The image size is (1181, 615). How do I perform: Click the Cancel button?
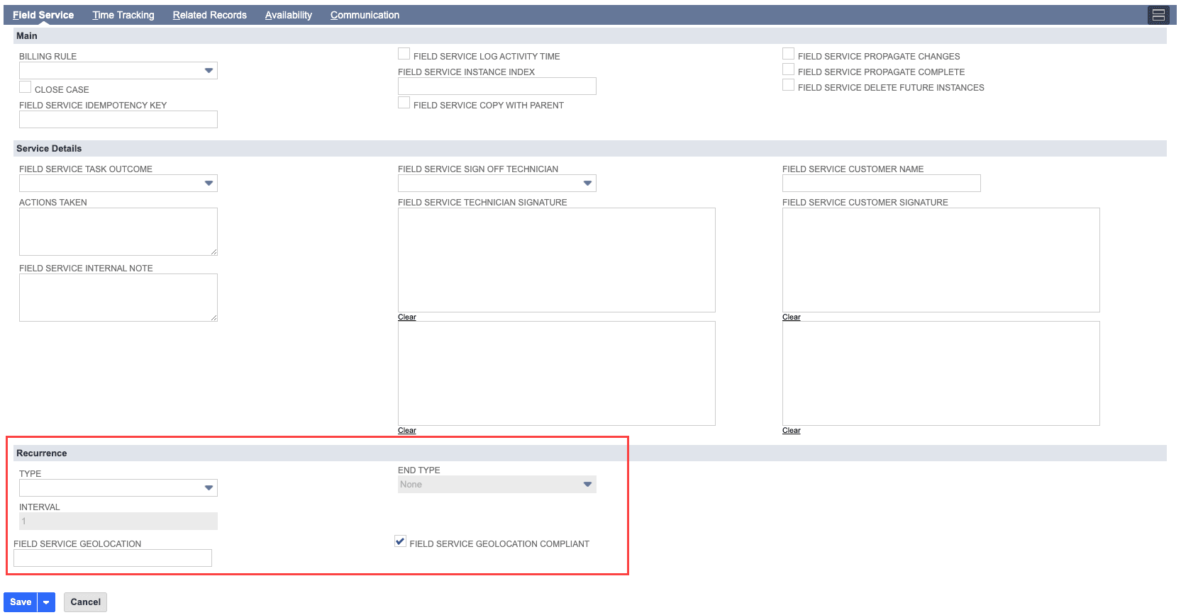pos(85,602)
